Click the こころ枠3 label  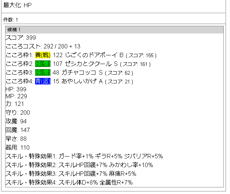click(x=19, y=73)
